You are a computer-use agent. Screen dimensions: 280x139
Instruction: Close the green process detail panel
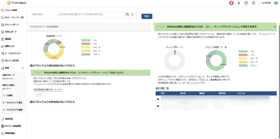pos(275,27)
